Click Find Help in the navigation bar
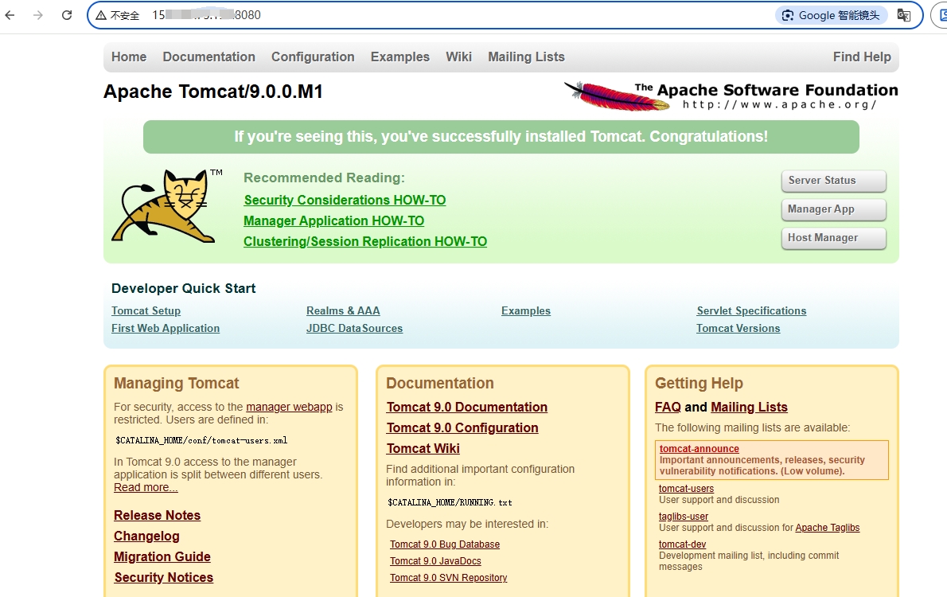Image resolution: width=947 pixels, height=597 pixels. [x=862, y=57]
